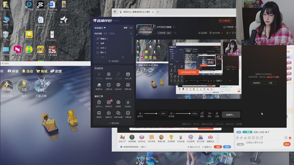Edit the 王者荣耀 category tag
Viewport: 294px width, 165px height.
(x=175, y=33)
